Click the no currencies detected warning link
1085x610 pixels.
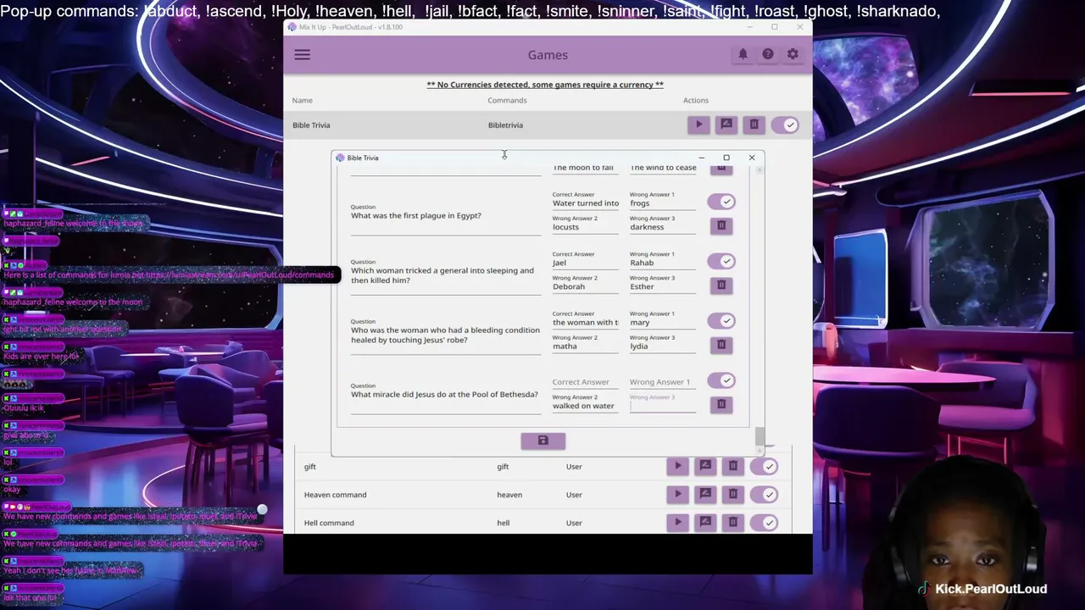point(545,85)
